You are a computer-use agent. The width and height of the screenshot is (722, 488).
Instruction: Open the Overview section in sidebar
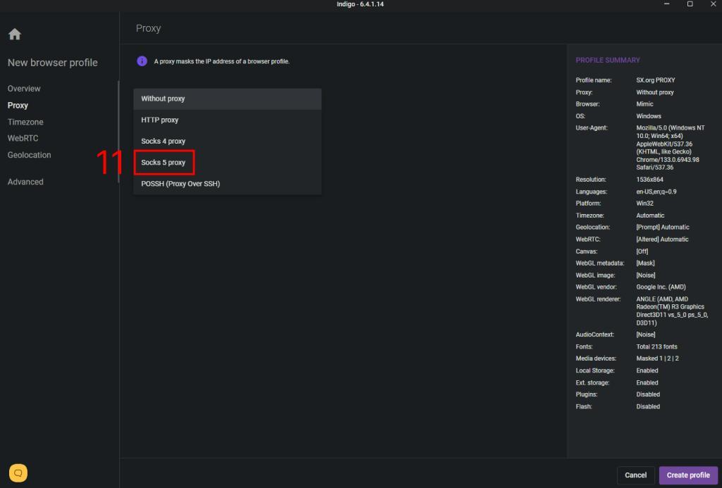[x=24, y=89]
